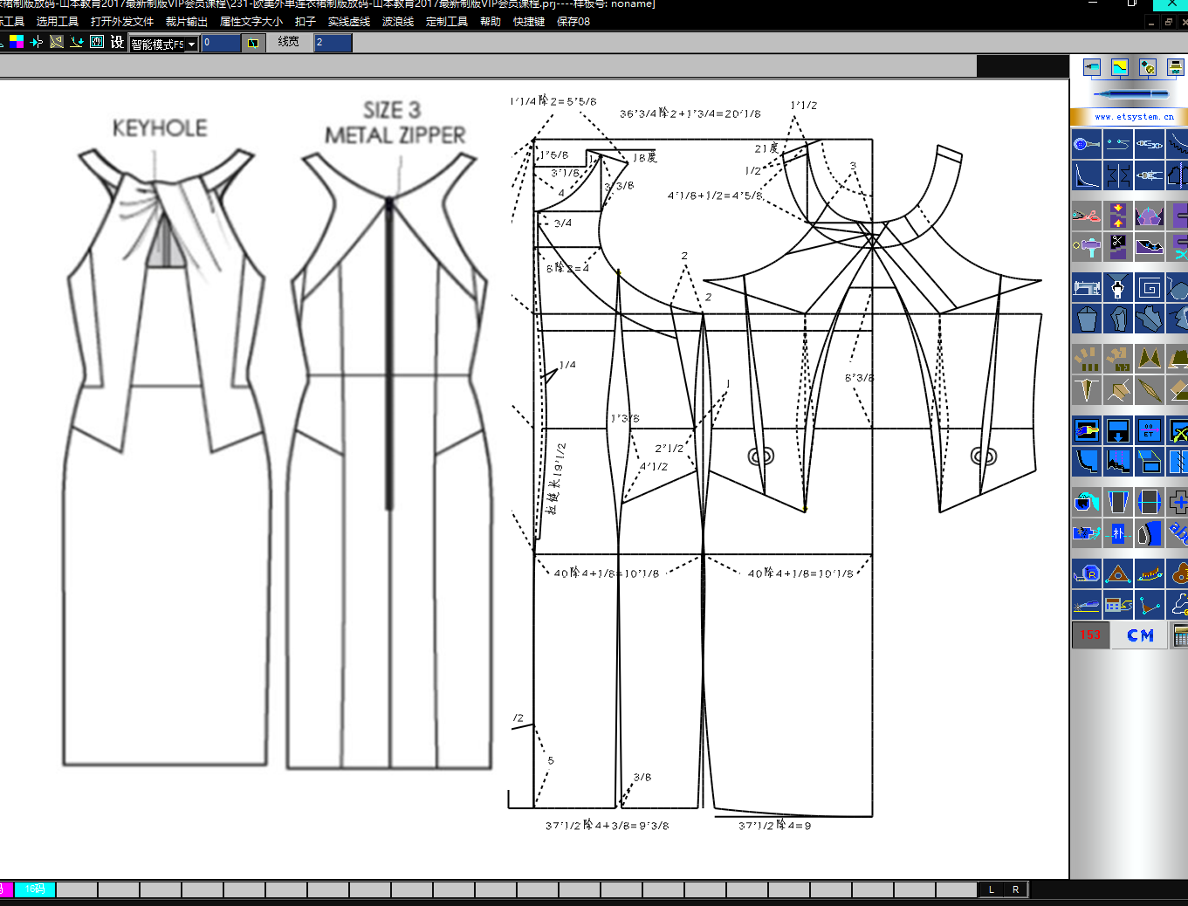1188x906 pixels.
Task: Select the two-points curve tool icon
Action: pos(1118,144)
